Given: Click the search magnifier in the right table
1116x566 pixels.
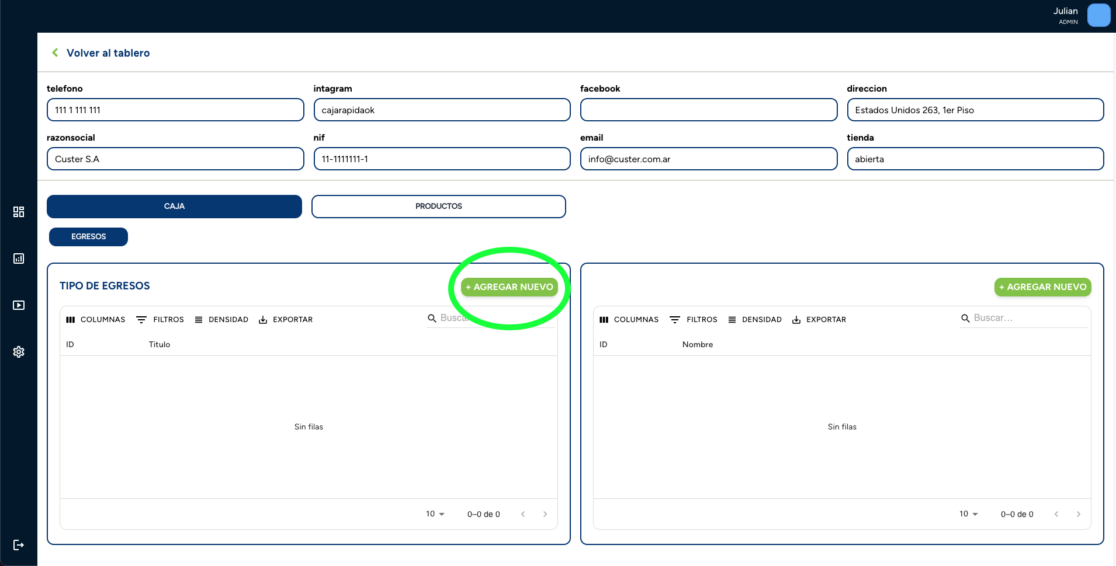Looking at the screenshot, I should pyautogui.click(x=965, y=318).
